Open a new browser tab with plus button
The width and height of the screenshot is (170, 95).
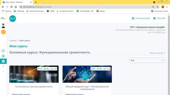36,2
